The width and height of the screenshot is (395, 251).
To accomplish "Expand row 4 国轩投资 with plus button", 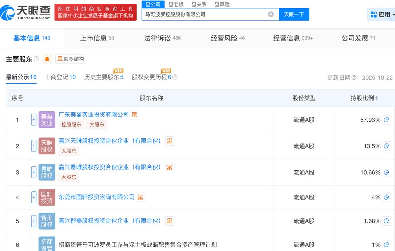I will tap(34, 197).
